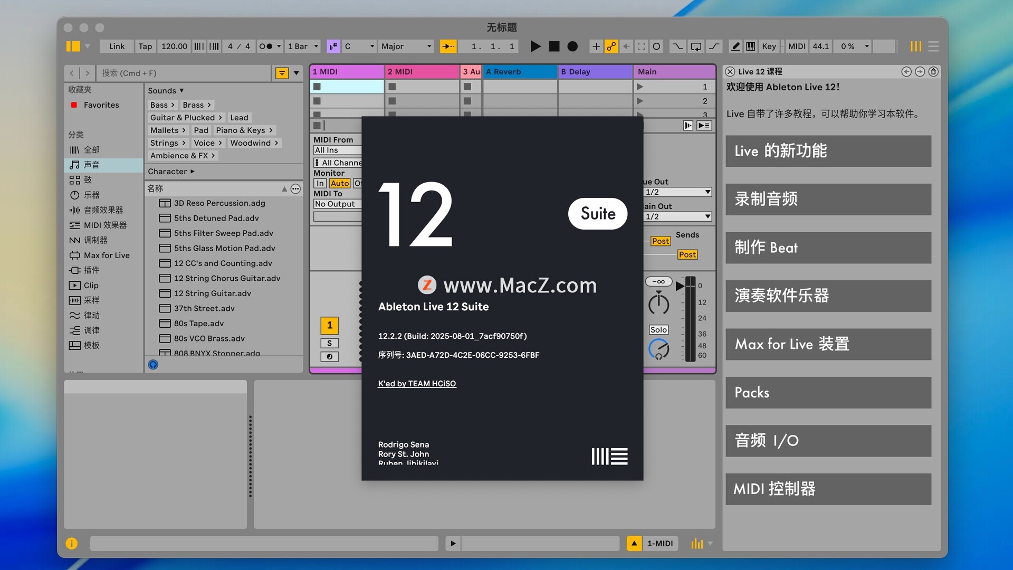Select the 乐器 (Instruments) category

(91, 195)
